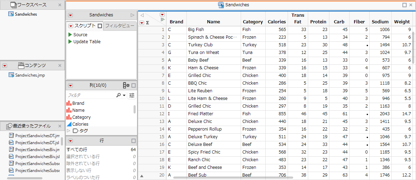Select the スクリプト tab
The image size is (416, 180).
85,26
